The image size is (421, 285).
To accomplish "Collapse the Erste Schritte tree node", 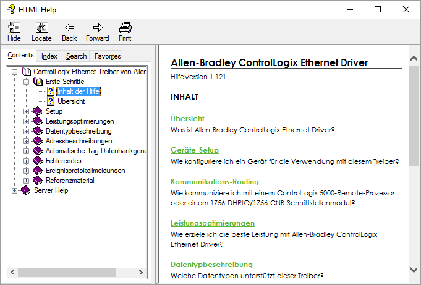I will pos(26,82).
